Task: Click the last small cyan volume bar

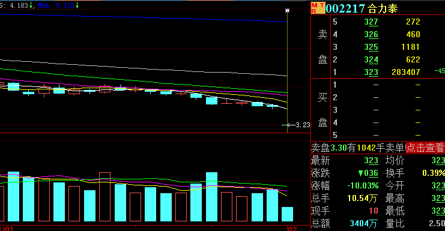Action: click(x=287, y=214)
